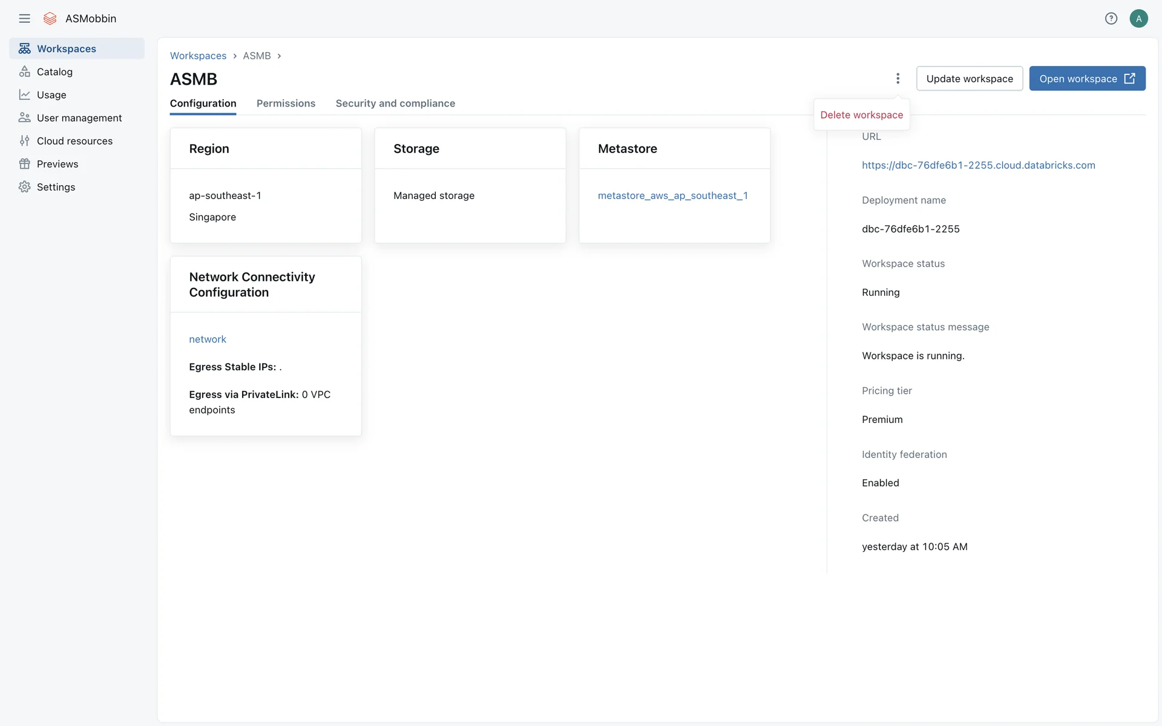Open the Security and compliance tab
This screenshot has width=1162, height=726.
point(395,103)
